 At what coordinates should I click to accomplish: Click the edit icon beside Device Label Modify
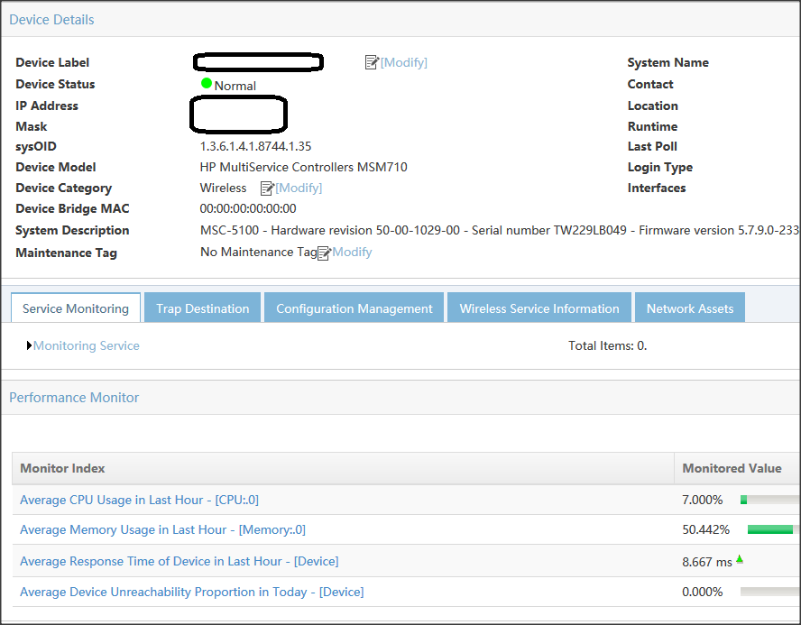coord(372,62)
